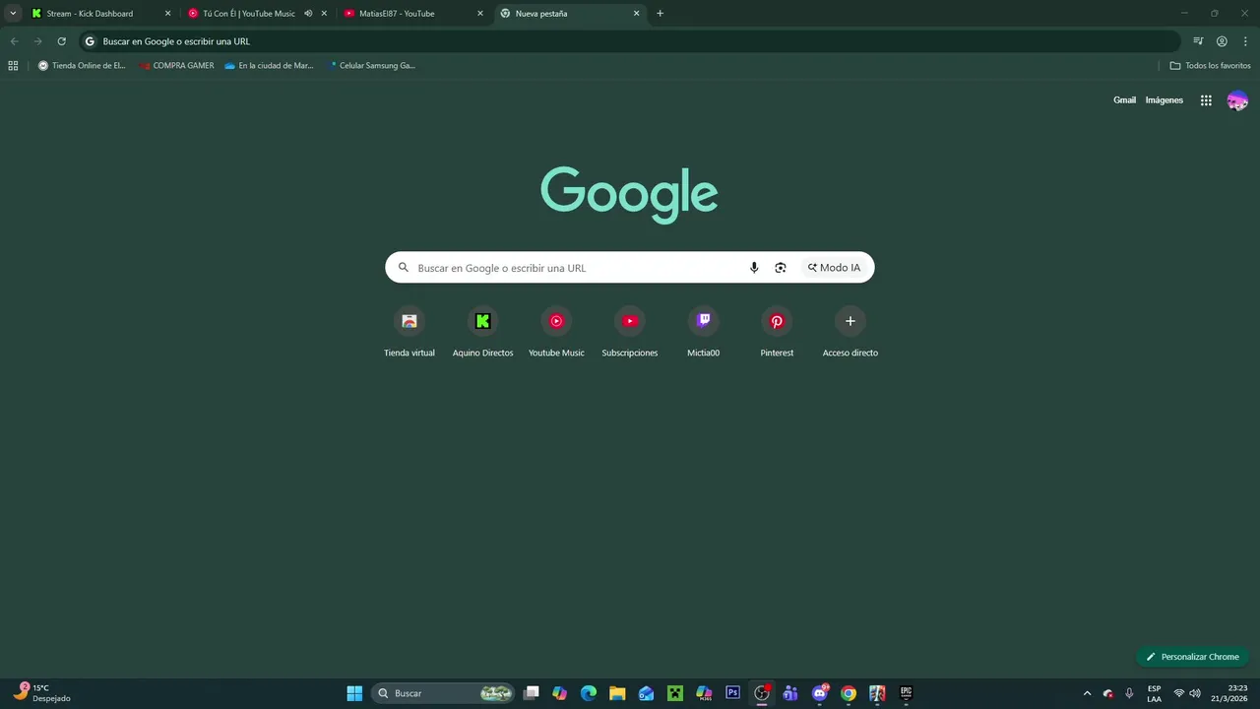
Task: Open the Gmail link
Action: [1124, 100]
